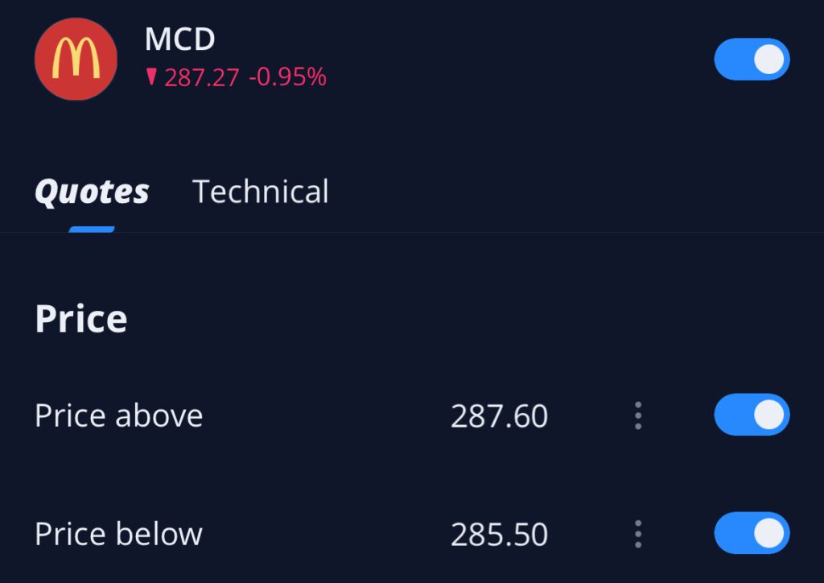Toggle the Price below alert switch
Image resolution: width=824 pixels, height=583 pixels.
[x=752, y=533]
